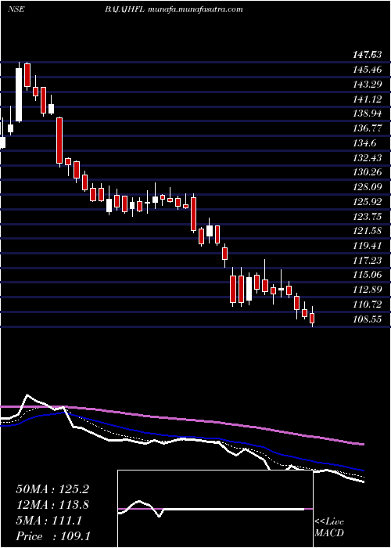The height and width of the screenshot is (548, 391).
Task: Click the 145.46 price axis label
Action: click(367, 70)
